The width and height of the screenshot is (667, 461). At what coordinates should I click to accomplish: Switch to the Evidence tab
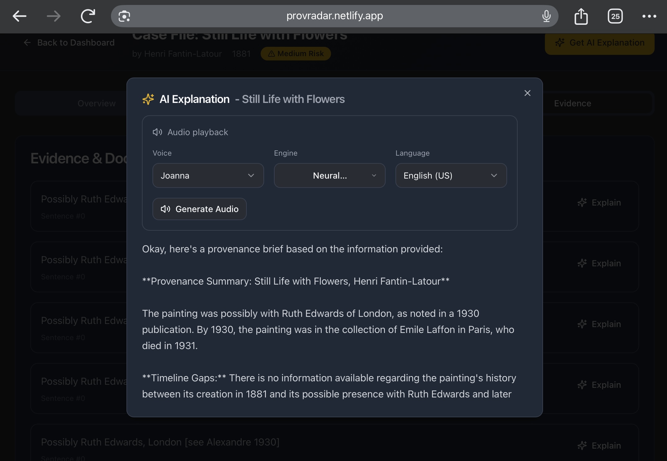[572, 103]
